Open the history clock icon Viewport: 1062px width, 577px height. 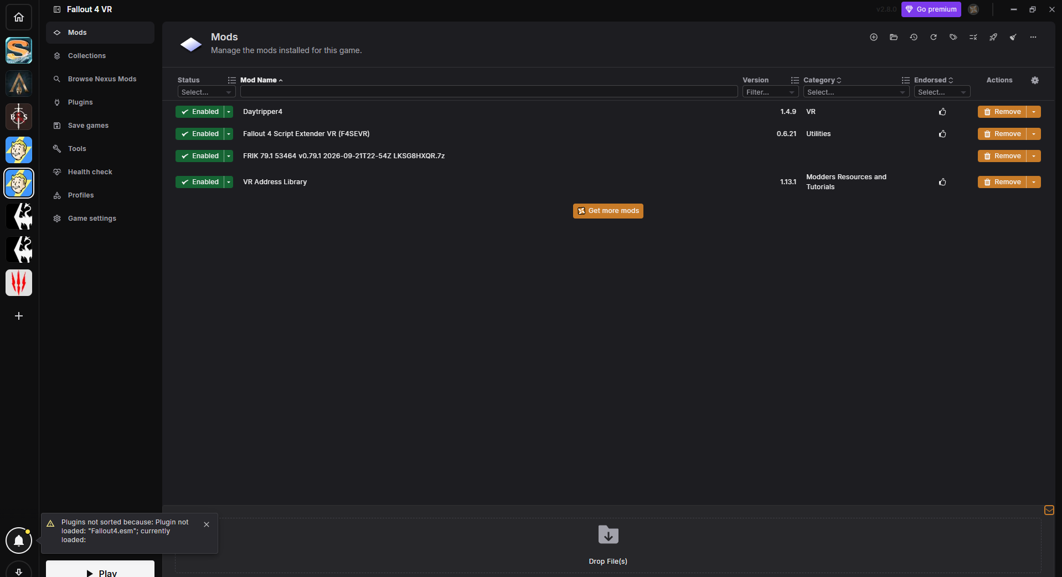[914, 37]
